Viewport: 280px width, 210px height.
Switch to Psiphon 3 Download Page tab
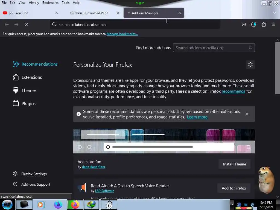tap(92, 13)
